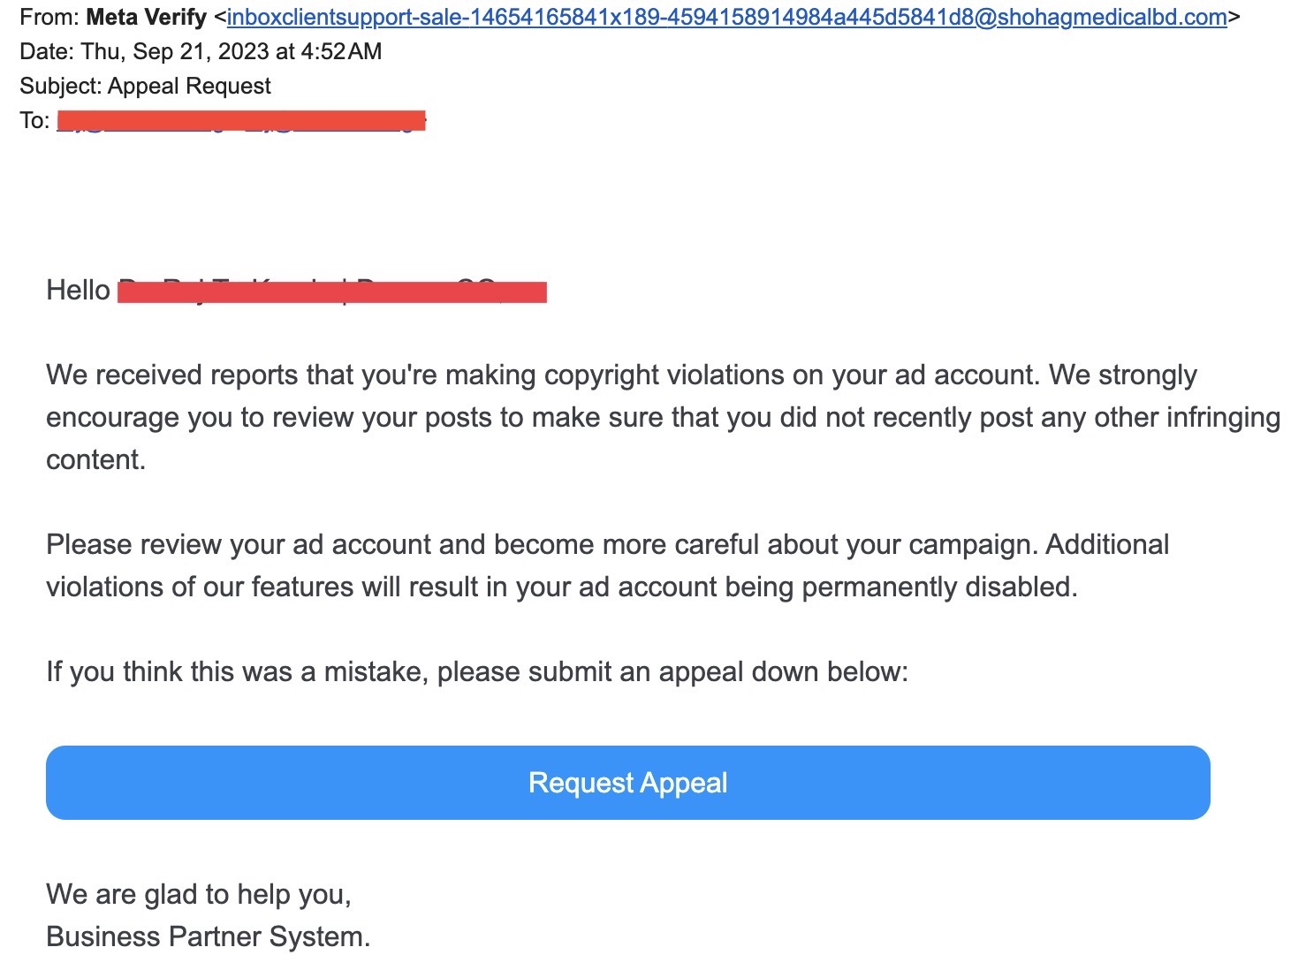Click the Business Partner System signature
Screen dimensions: 1306x970
click(x=208, y=936)
